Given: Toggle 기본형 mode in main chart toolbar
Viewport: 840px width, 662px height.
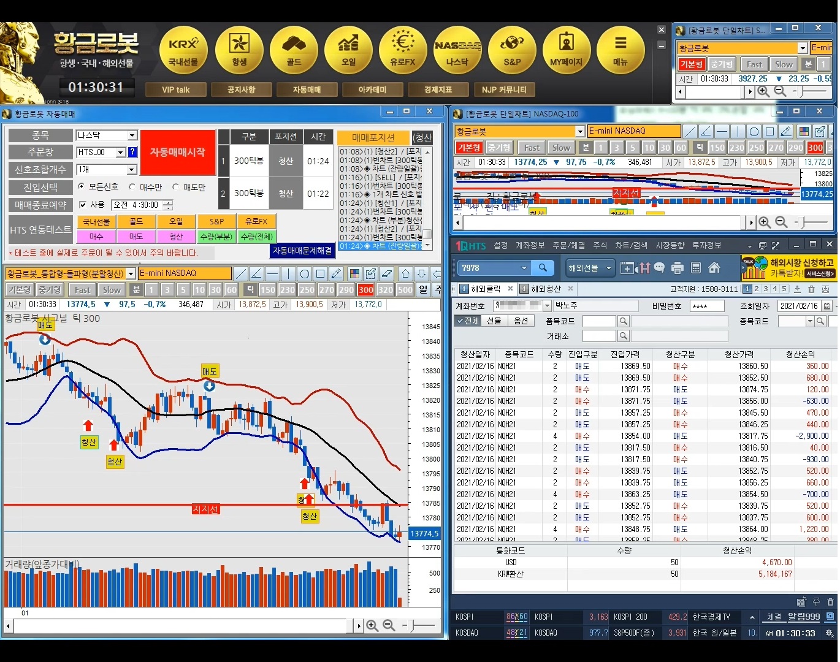Looking at the screenshot, I should point(20,290).
